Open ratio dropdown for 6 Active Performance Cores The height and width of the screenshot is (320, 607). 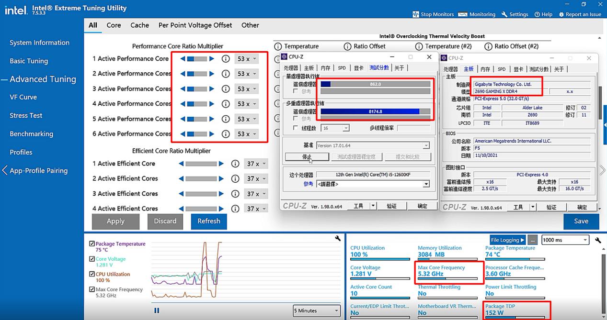click(x=247, y=134)
